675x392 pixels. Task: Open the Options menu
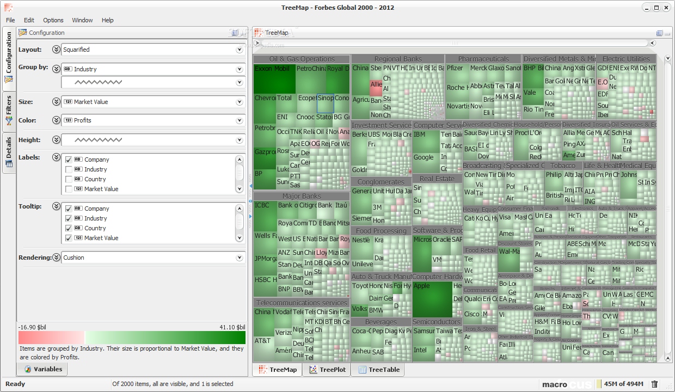pos(53,20)
